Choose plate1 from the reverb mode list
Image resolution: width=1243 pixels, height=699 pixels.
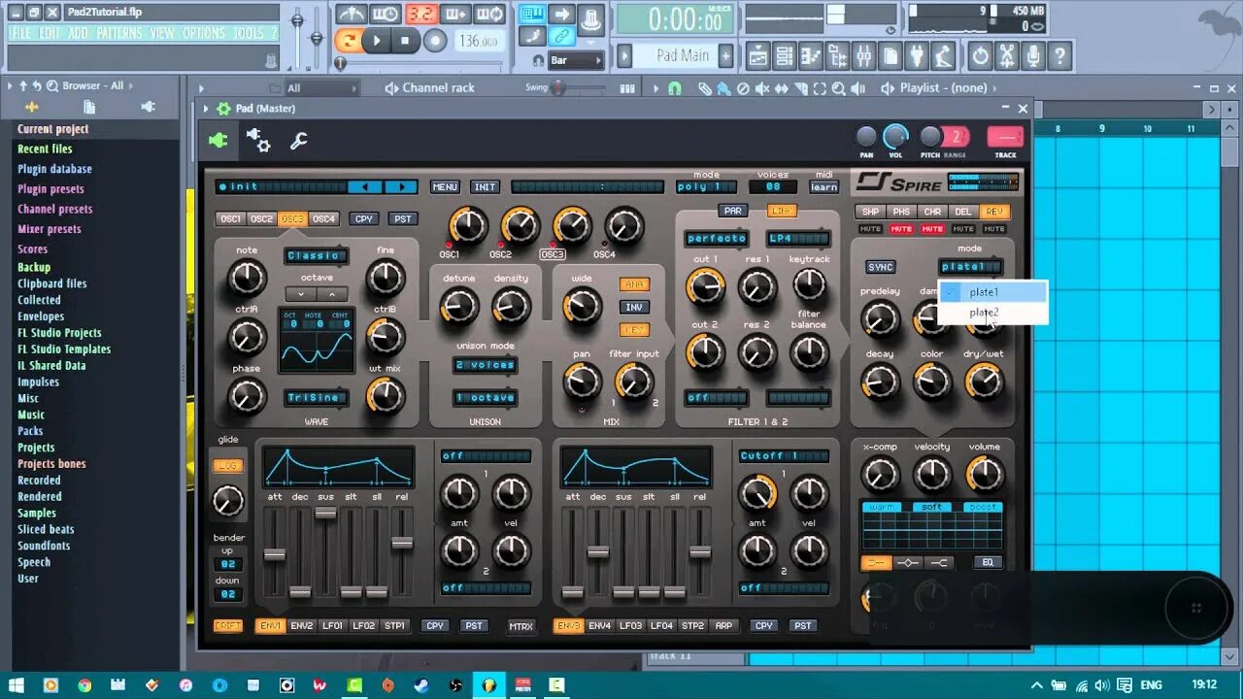pos(992,291)
